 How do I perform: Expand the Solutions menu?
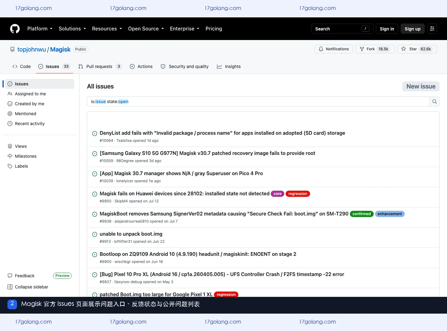coord(72,29)
